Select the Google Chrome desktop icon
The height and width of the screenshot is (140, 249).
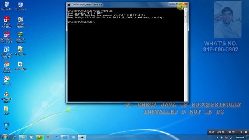7,67
